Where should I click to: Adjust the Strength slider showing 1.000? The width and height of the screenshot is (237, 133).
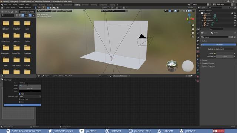point(225,57)
